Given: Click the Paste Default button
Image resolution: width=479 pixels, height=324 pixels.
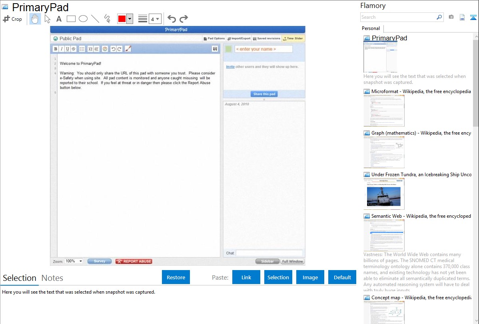Looking at the screenshot, I should pos(342,277).
